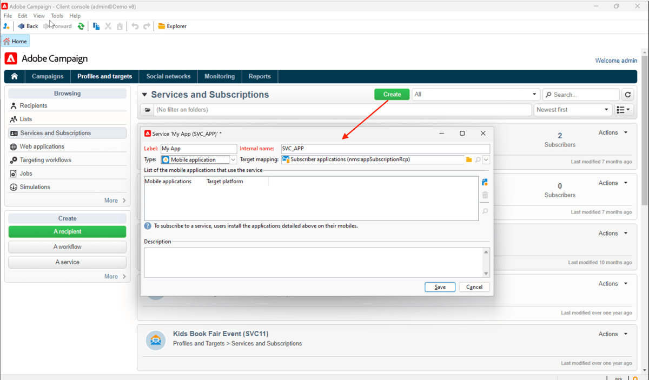Click the magnifier icon for Target mapping

(476, 159)
